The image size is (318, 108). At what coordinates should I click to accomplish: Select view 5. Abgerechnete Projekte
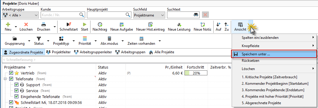pos(274,103)
